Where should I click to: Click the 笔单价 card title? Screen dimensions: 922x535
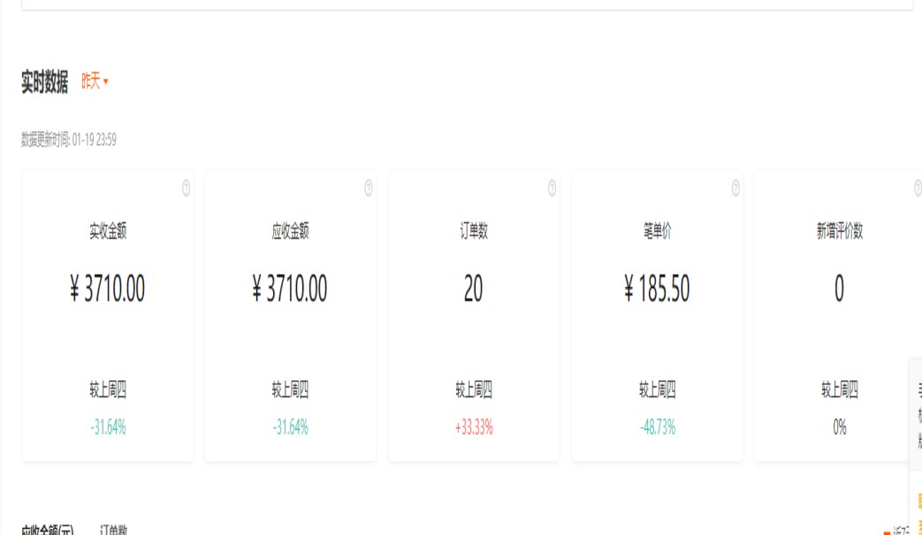[657, 232]
